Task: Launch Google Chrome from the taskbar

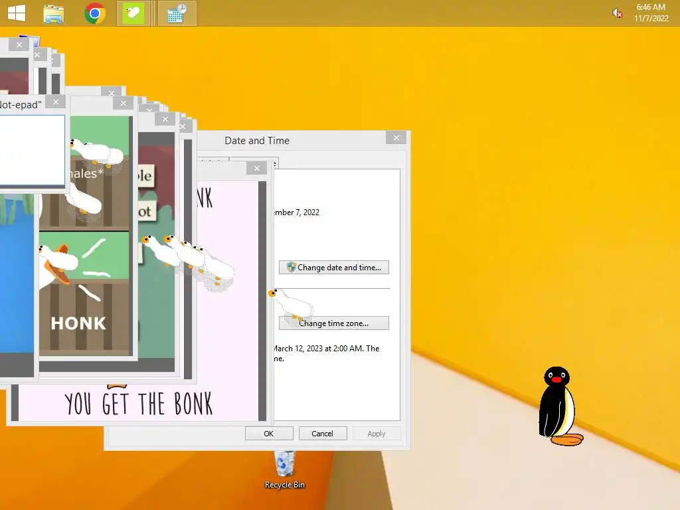Action: [95, 13]
